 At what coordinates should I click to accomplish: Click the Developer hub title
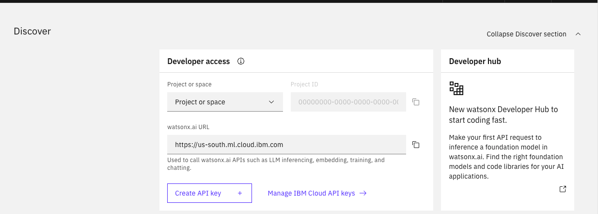point(475,61)
